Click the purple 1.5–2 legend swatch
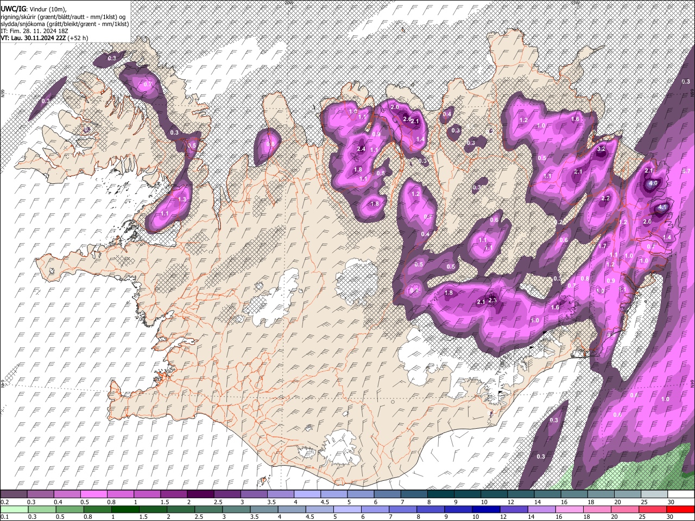The width and height of the screenshot is (695, 521). pos(173,494)
